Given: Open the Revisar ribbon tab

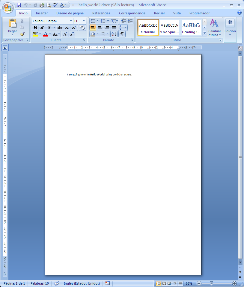Looking at the screenshot, I should (x=159, y=13).
